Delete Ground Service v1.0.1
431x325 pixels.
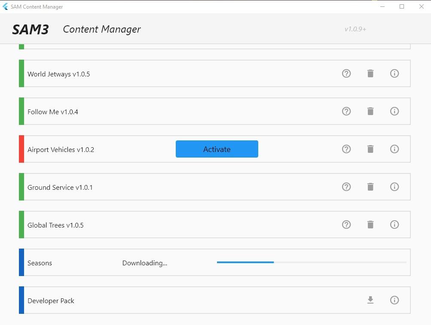click(370, 187)
